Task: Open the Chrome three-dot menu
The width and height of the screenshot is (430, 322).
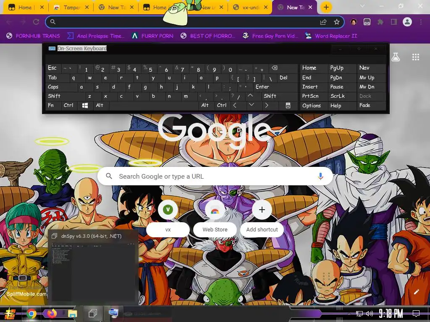Action: click(x=421, y=22)
